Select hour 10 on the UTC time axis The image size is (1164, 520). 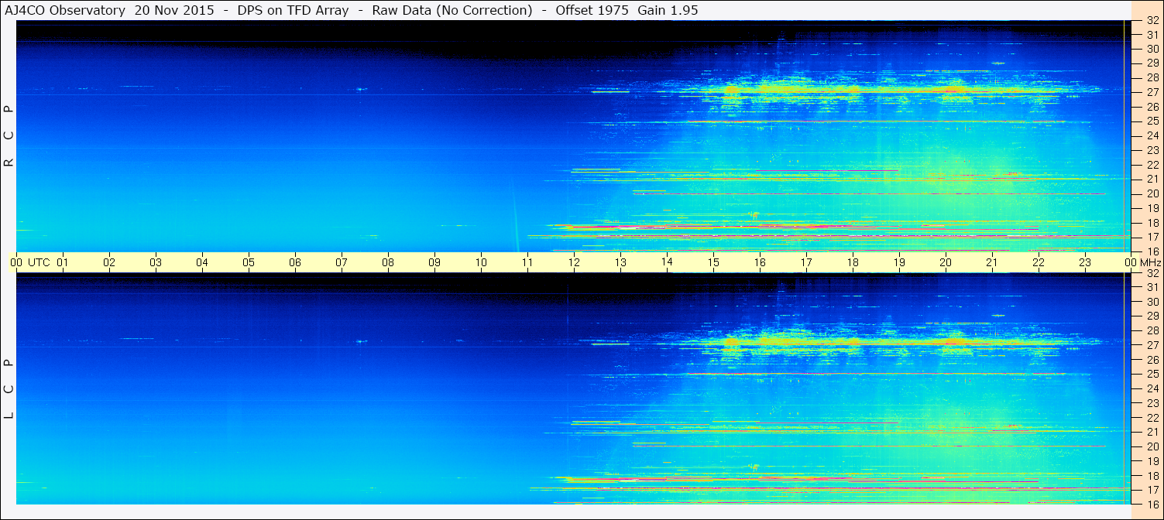coord(481,262)
